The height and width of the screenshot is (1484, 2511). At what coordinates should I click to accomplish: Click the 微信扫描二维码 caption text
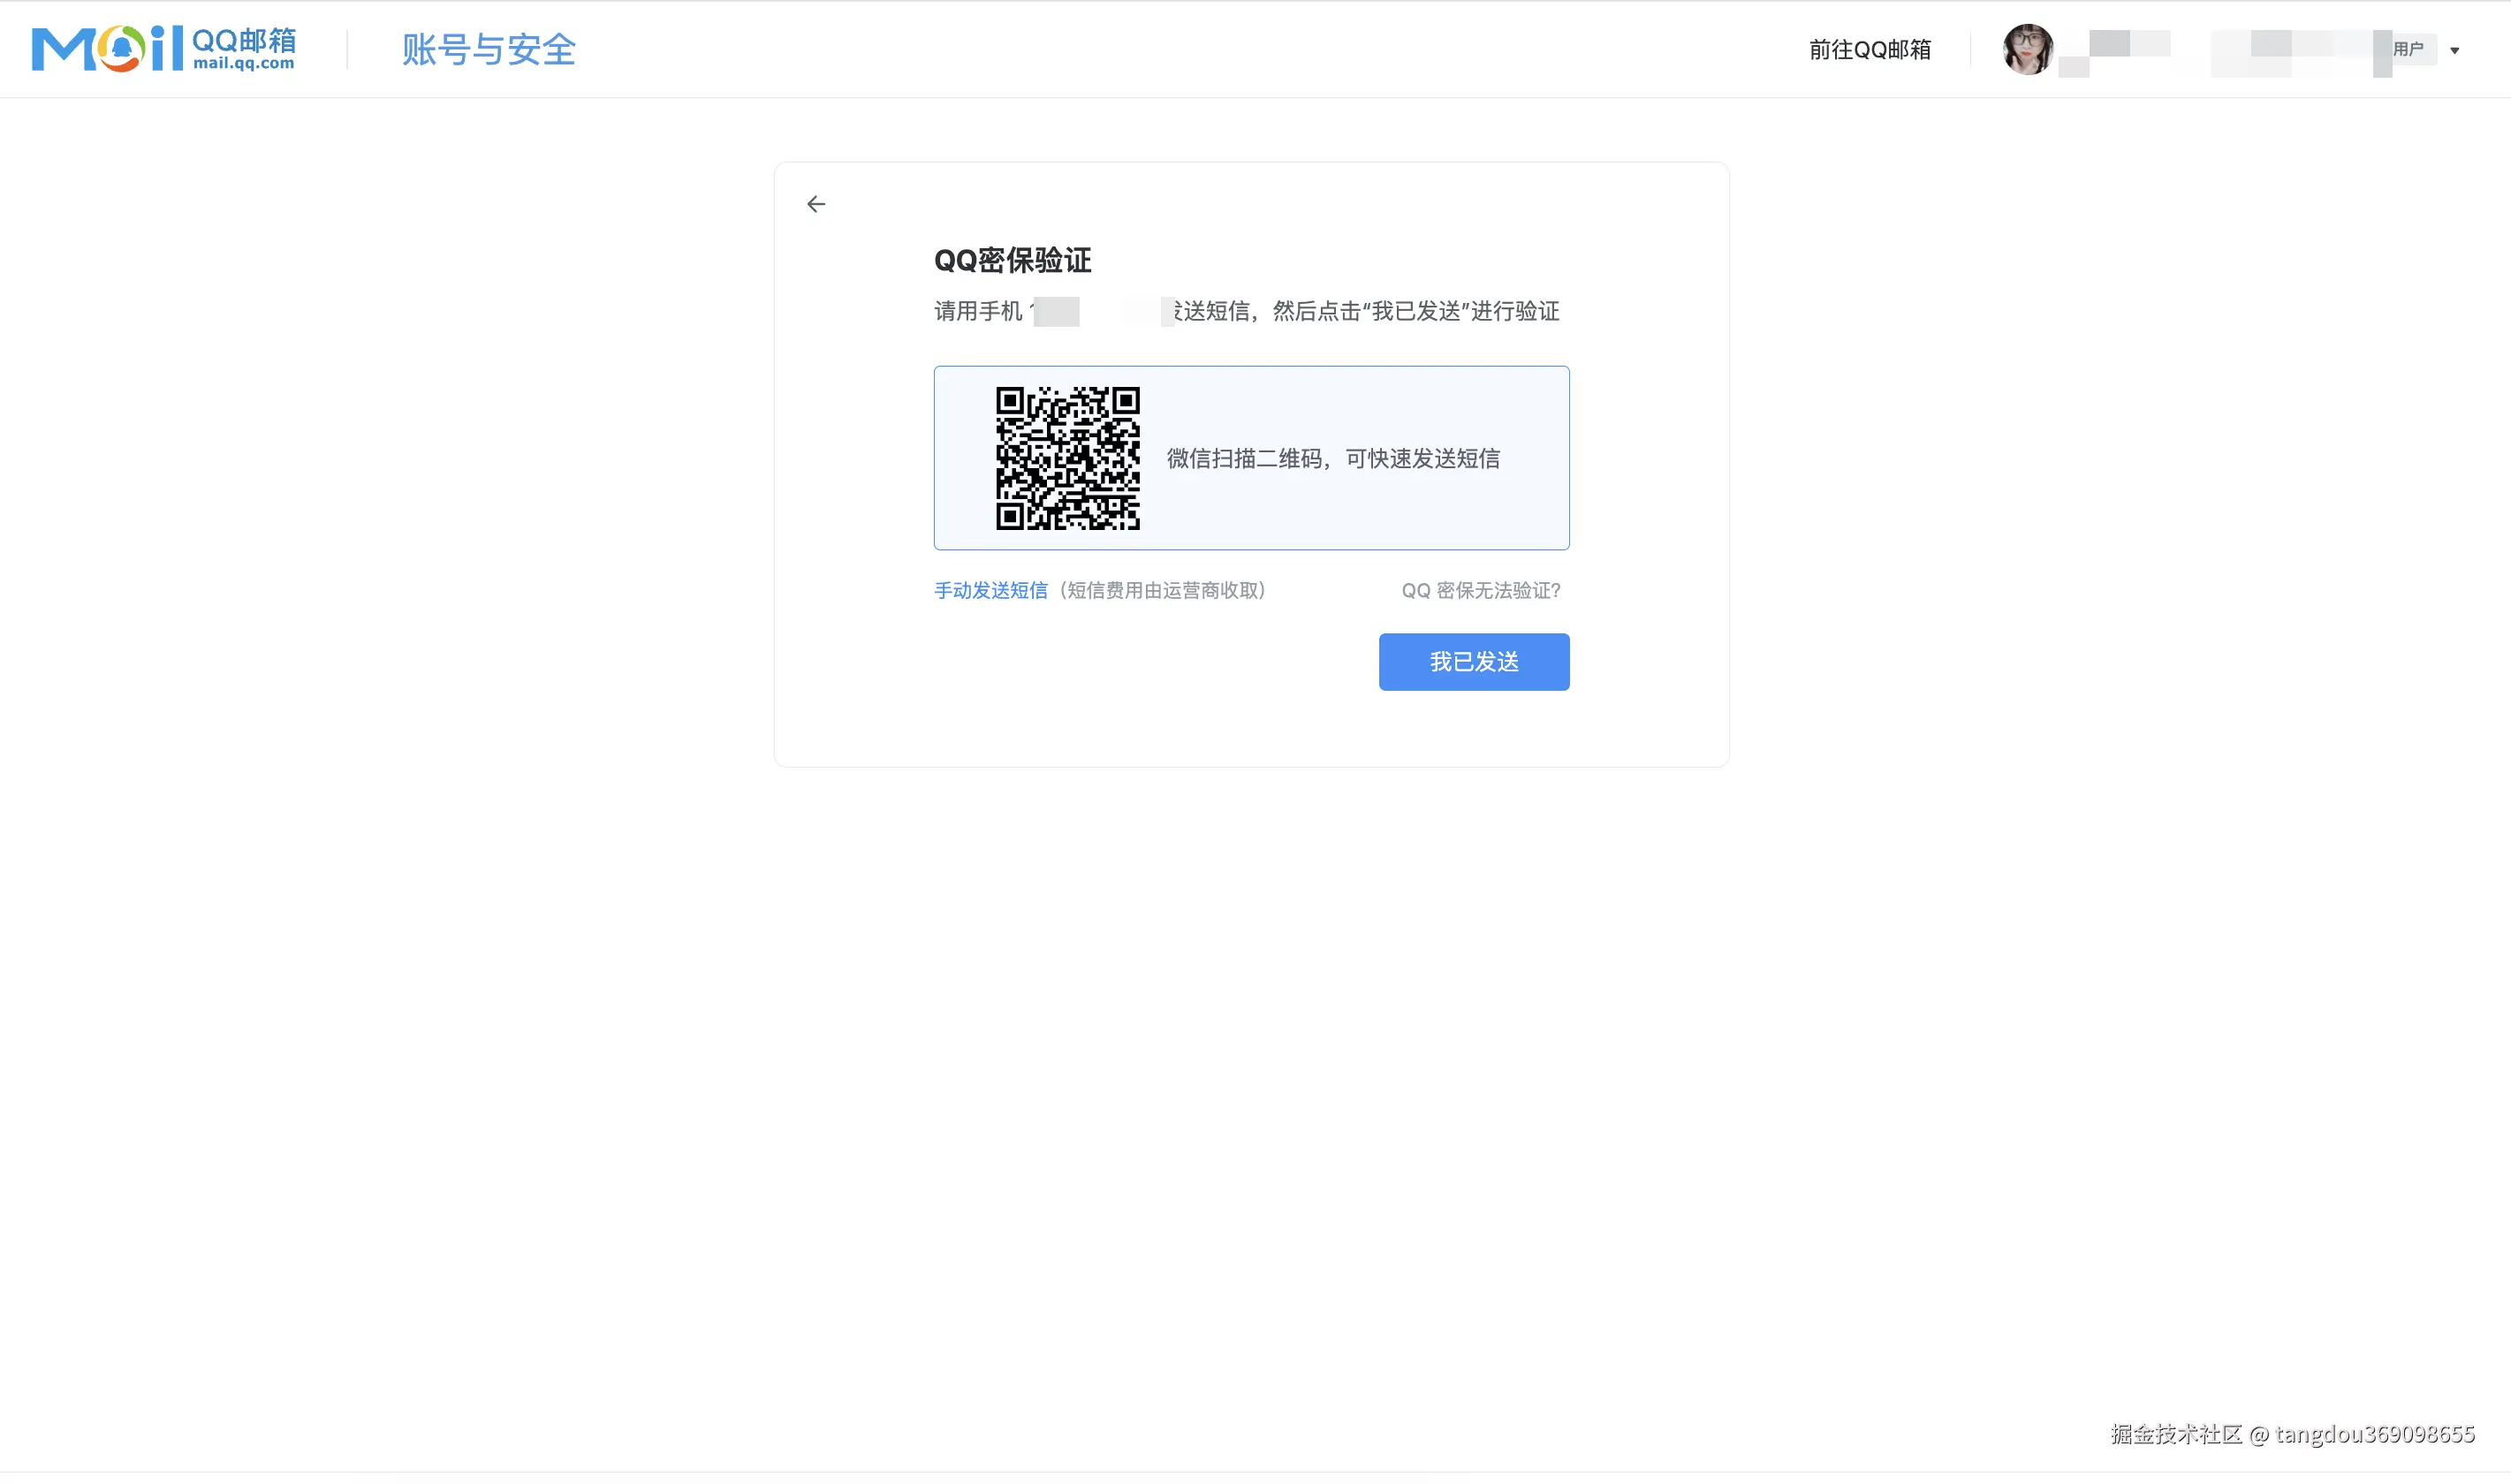pyautogui.click(x=1332, y=458)
